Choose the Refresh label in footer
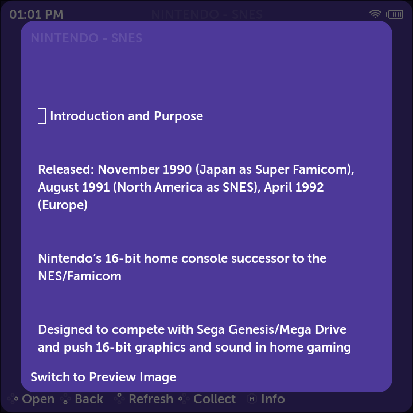This screenshot has width=413, height=413. pos(151,399)
